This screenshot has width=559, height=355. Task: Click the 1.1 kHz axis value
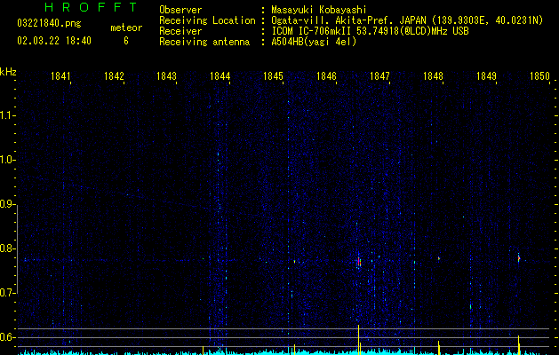(7, 115)
